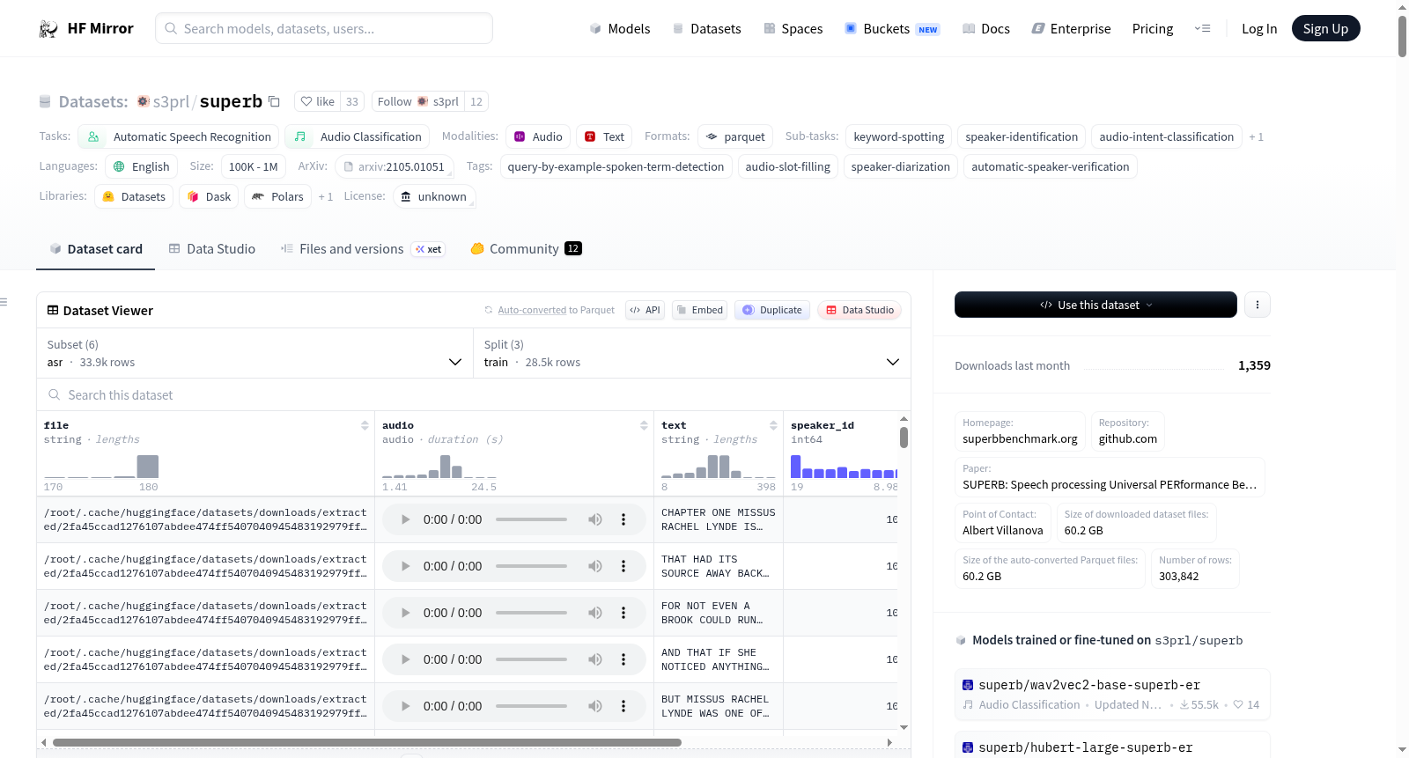Filter by the Automatic Speech Recognition task tag

tap(179, 136)
